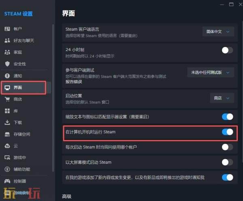
Task: Click the 报告错误 link
Action: tap(74, 82)
